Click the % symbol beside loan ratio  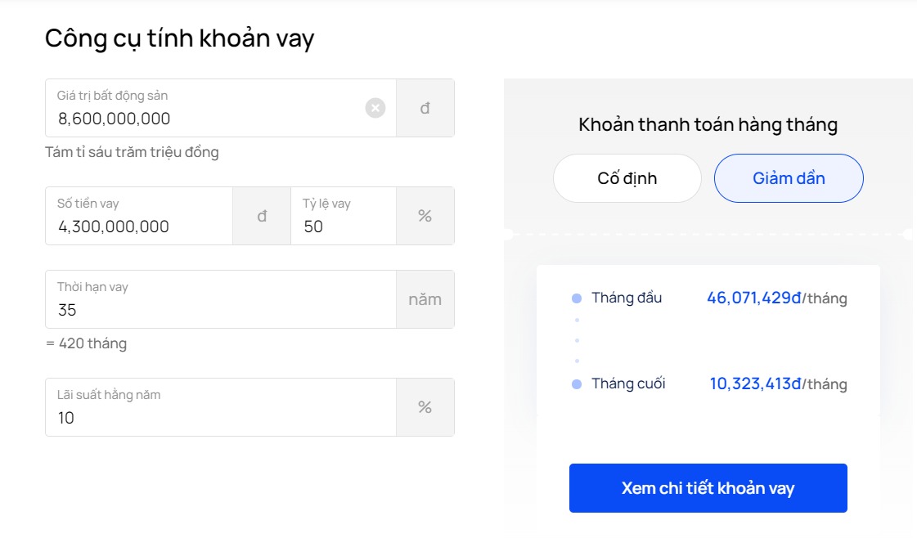(x=425, y=216)
